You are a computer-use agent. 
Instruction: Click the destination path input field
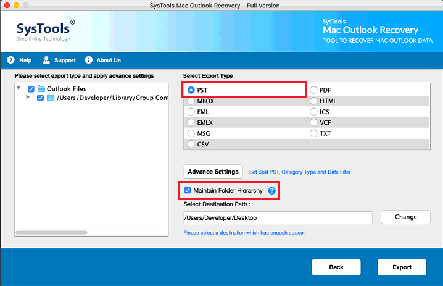click(x=278, y=218)
